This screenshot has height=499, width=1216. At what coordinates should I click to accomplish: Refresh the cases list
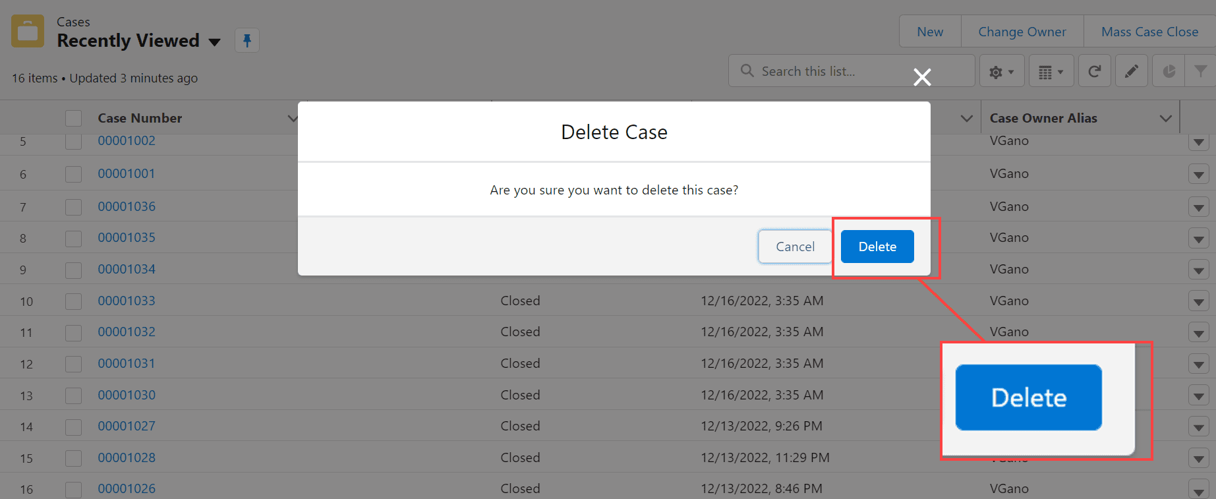click(x=1094, y=72)
